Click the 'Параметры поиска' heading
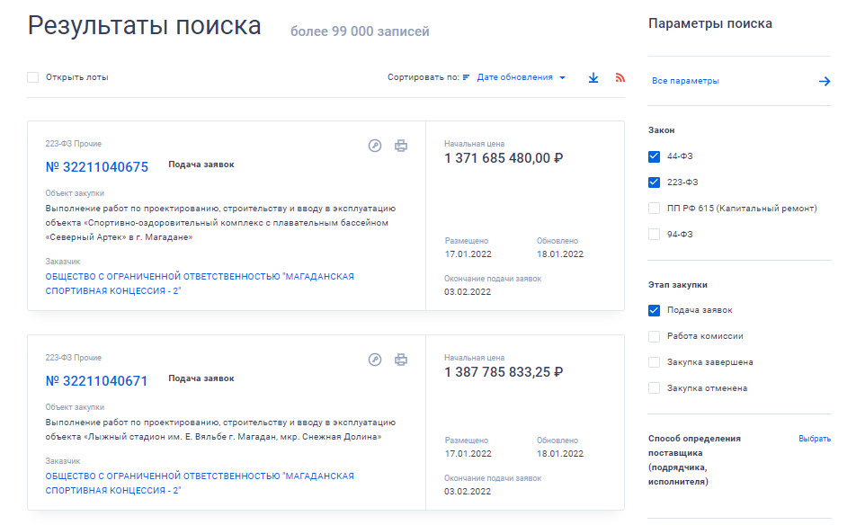 (710, 23)
